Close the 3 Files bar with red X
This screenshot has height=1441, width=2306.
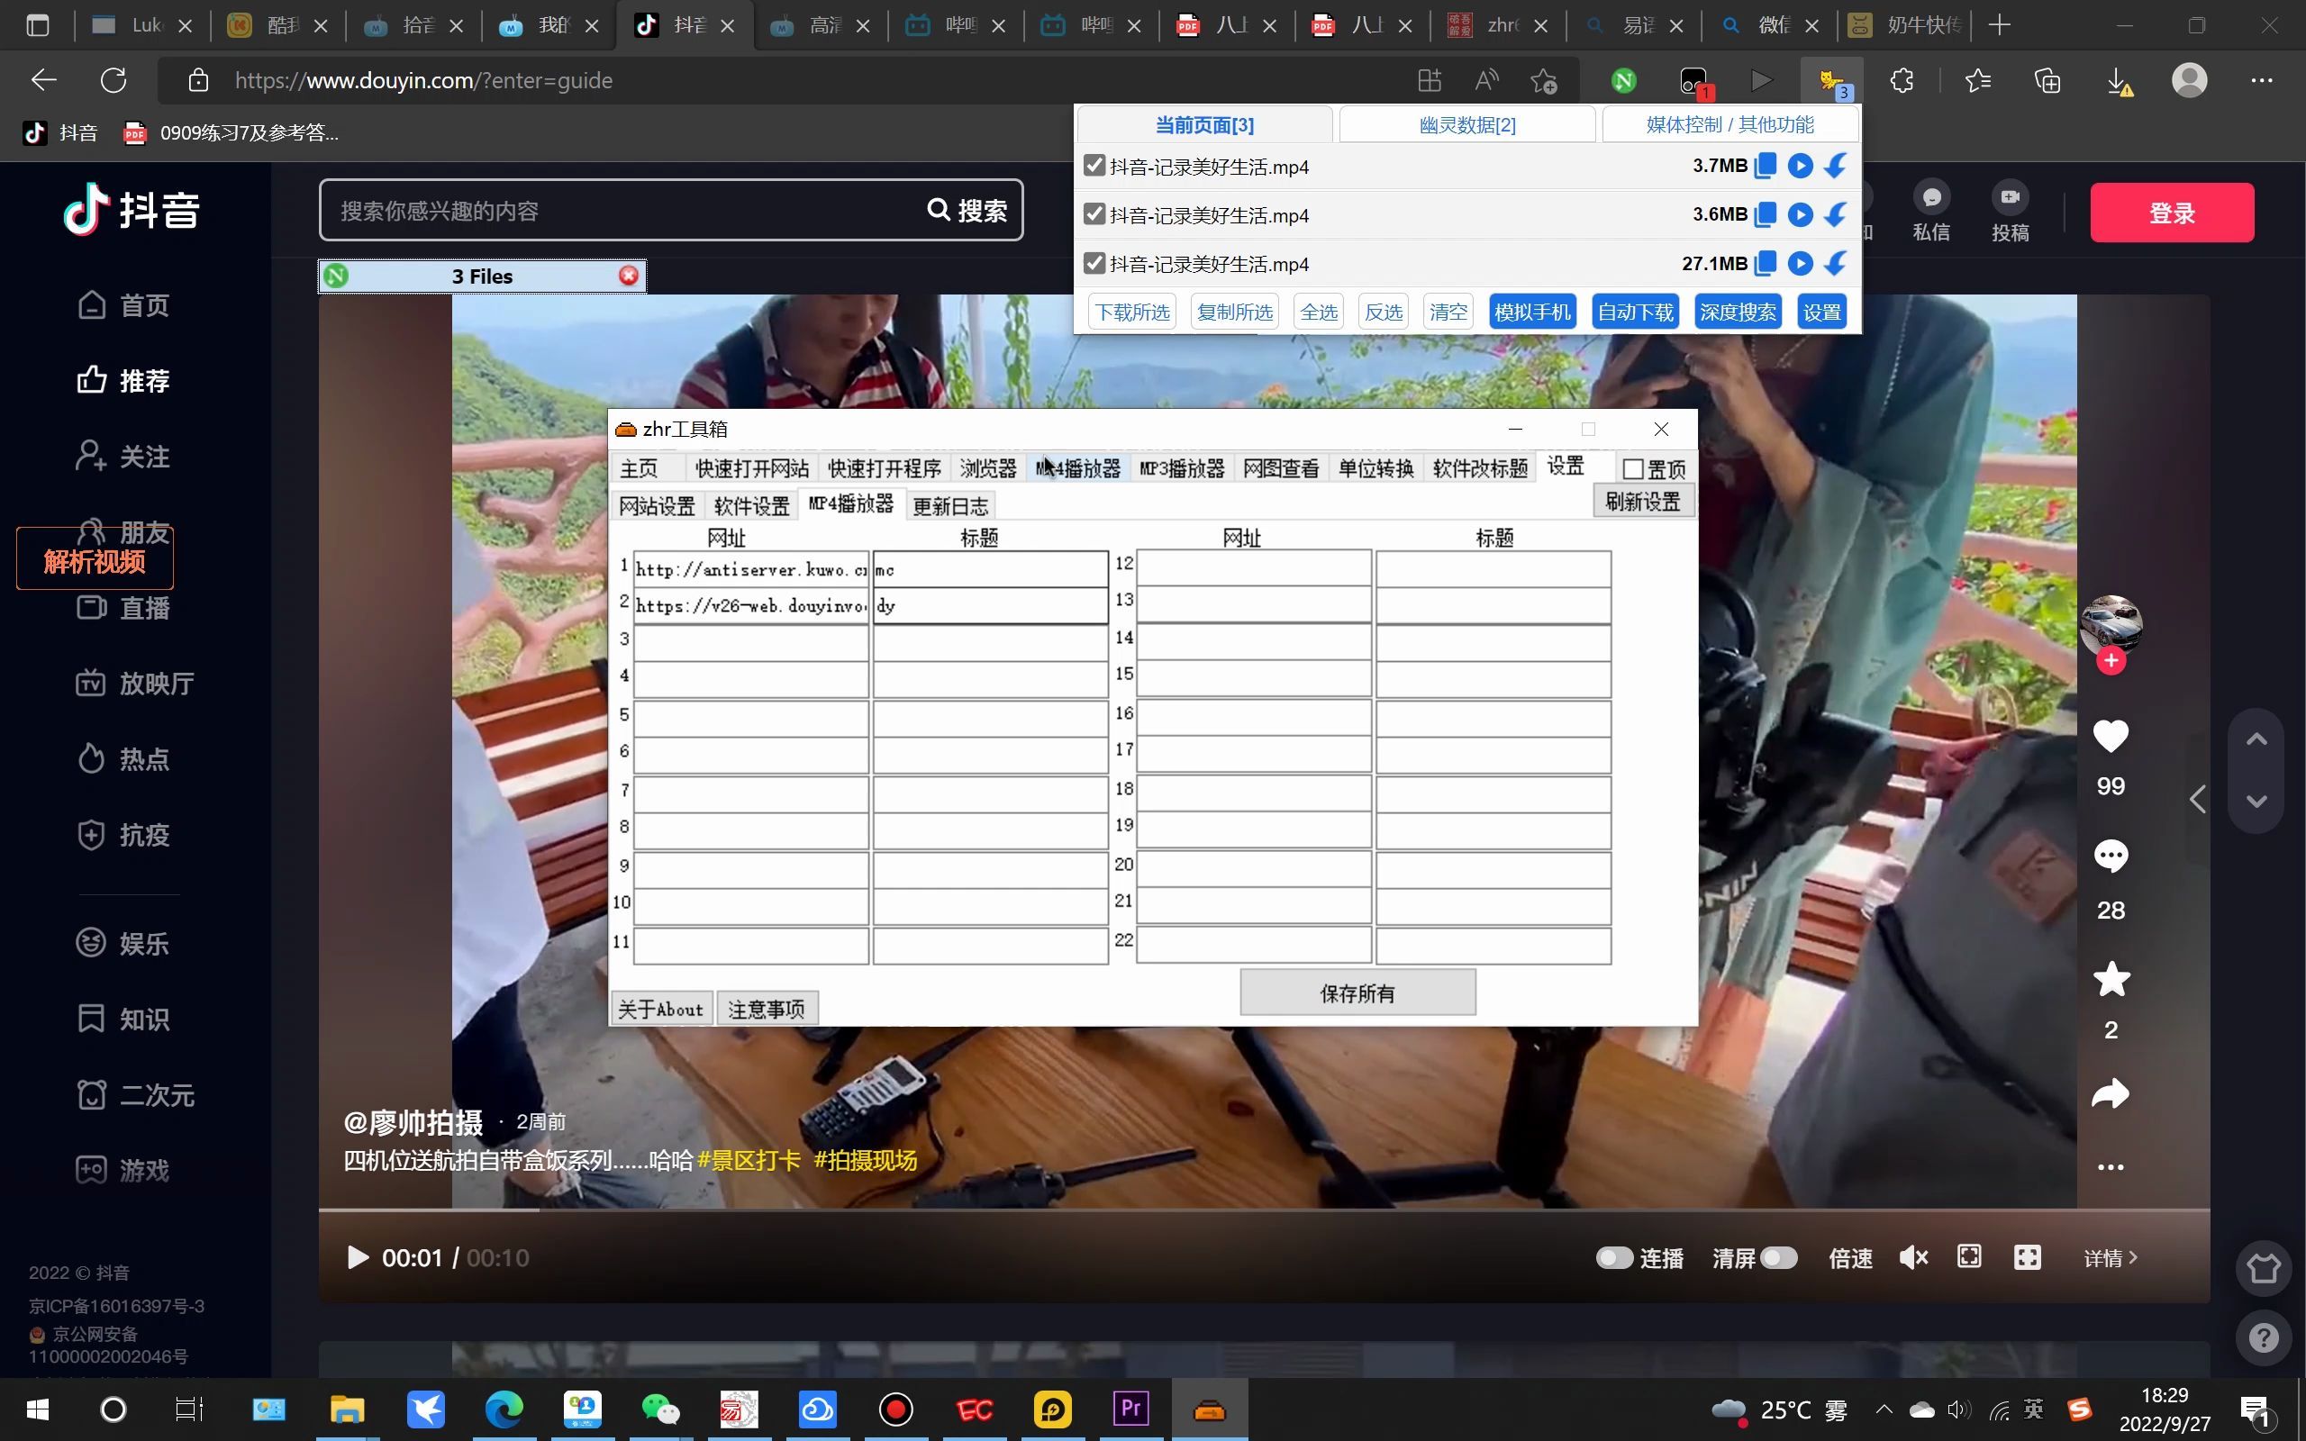[x=628, y=276]
